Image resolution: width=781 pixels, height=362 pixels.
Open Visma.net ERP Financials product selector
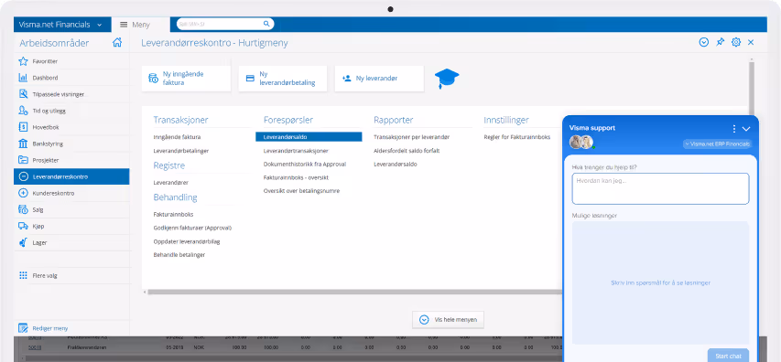pyautogui.click(x=717, y=144)
